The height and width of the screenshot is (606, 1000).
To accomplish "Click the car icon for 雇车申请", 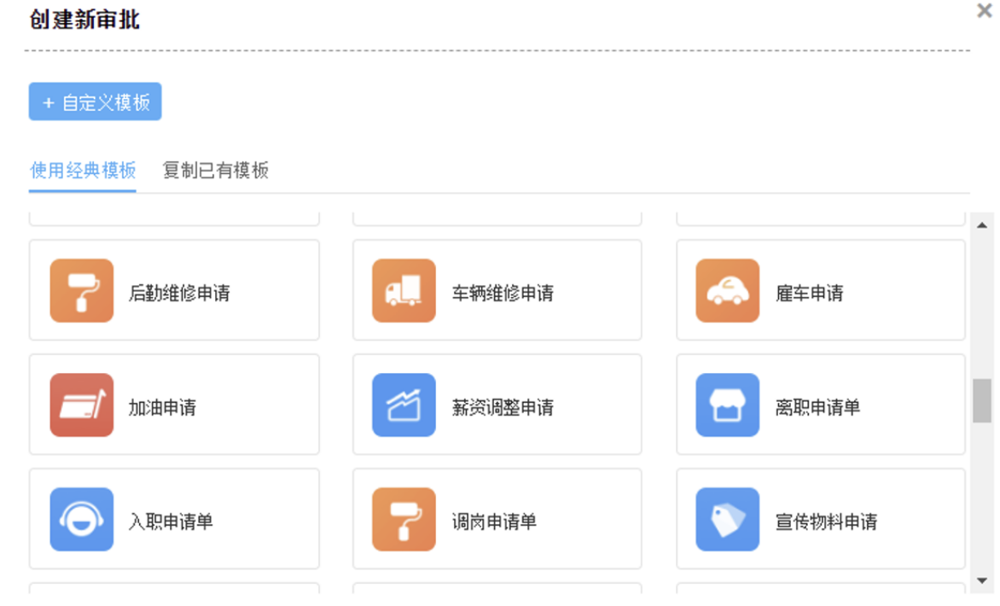I will pyautogui.click(x=727, y=291).
